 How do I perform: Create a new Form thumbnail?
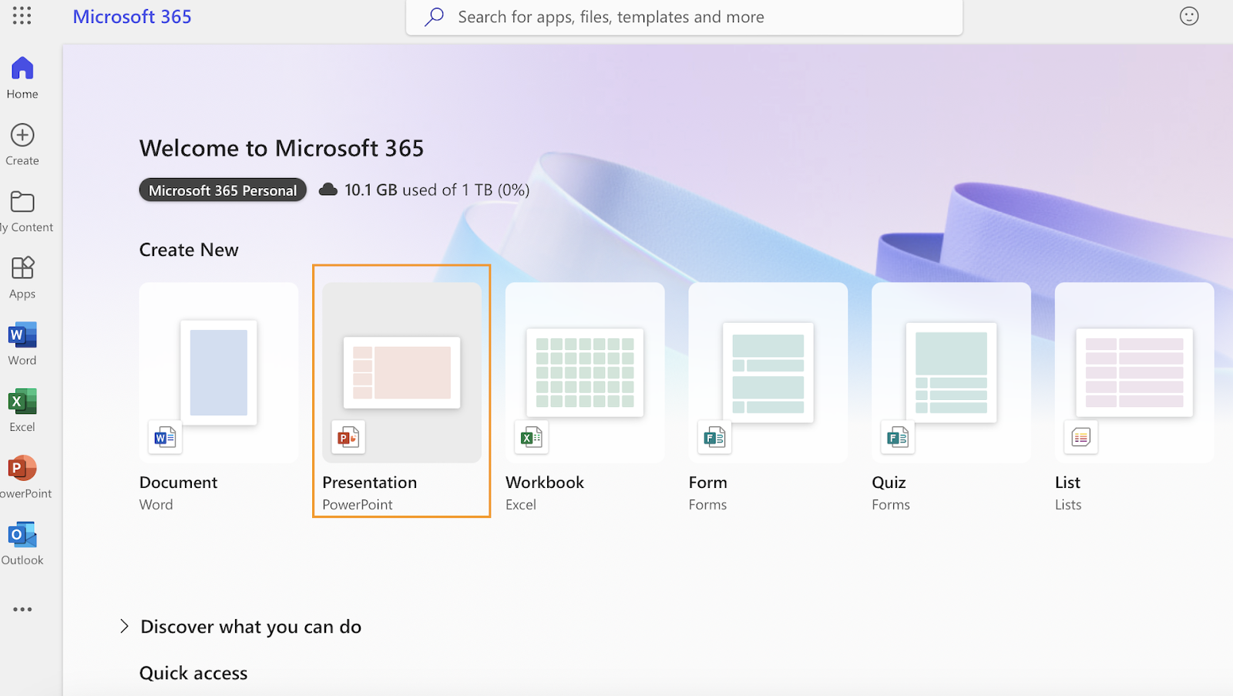(768, 372)
